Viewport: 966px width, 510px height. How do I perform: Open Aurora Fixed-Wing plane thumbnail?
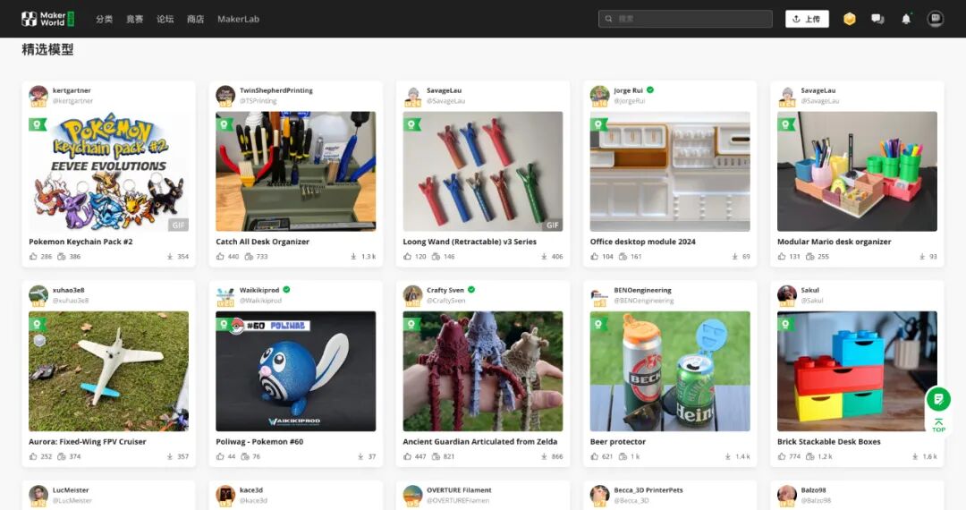[108, 371]
